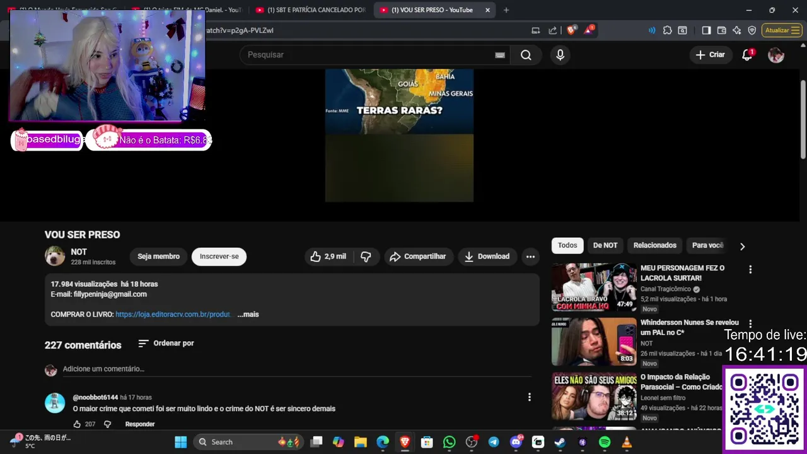This screenshot has width=807, height=454.
Task: Open the account avatar menu
Action: coord(776,55)
